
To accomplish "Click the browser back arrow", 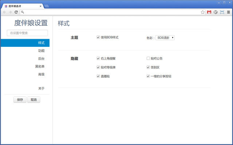I will point(4,12).
